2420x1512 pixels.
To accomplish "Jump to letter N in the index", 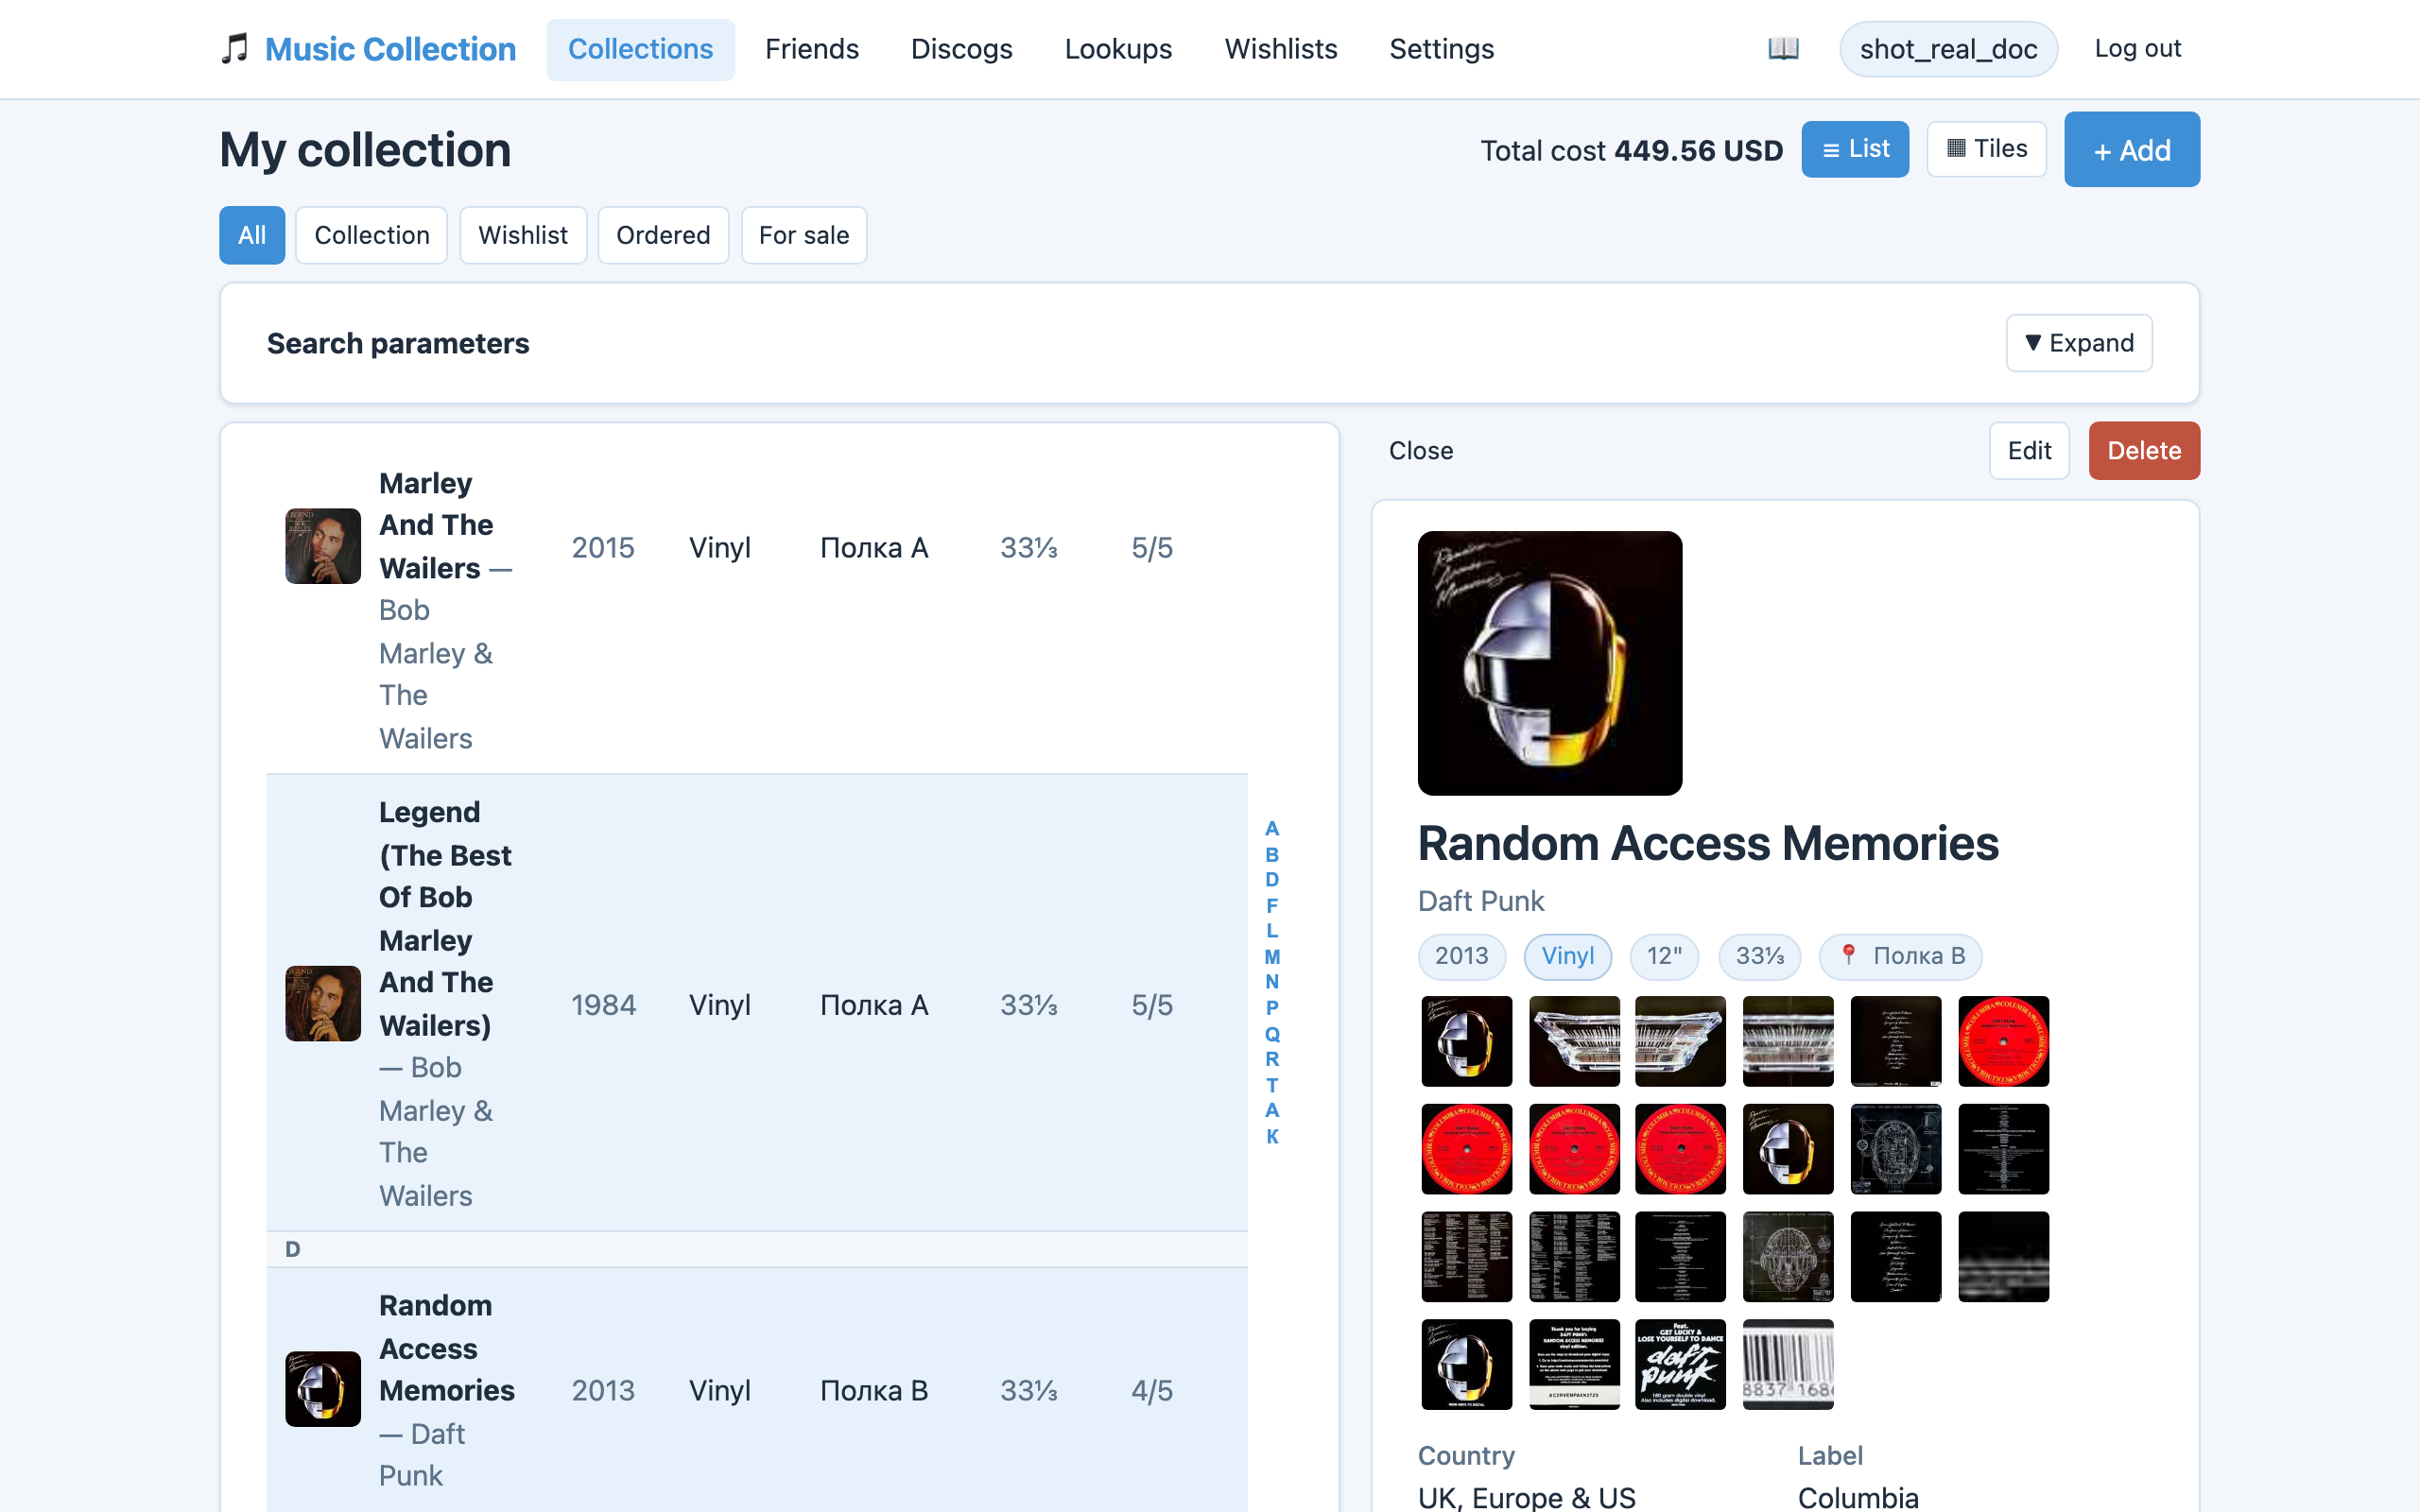I will click(1272, 982).
